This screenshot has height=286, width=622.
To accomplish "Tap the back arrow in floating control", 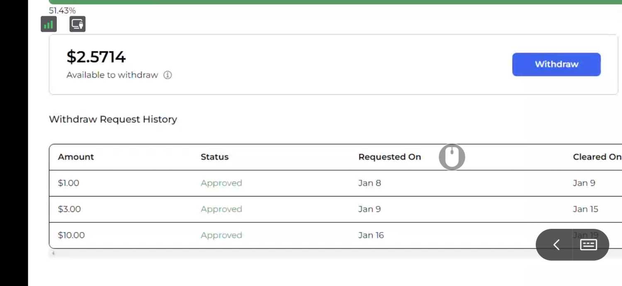I will coord(556,245).
